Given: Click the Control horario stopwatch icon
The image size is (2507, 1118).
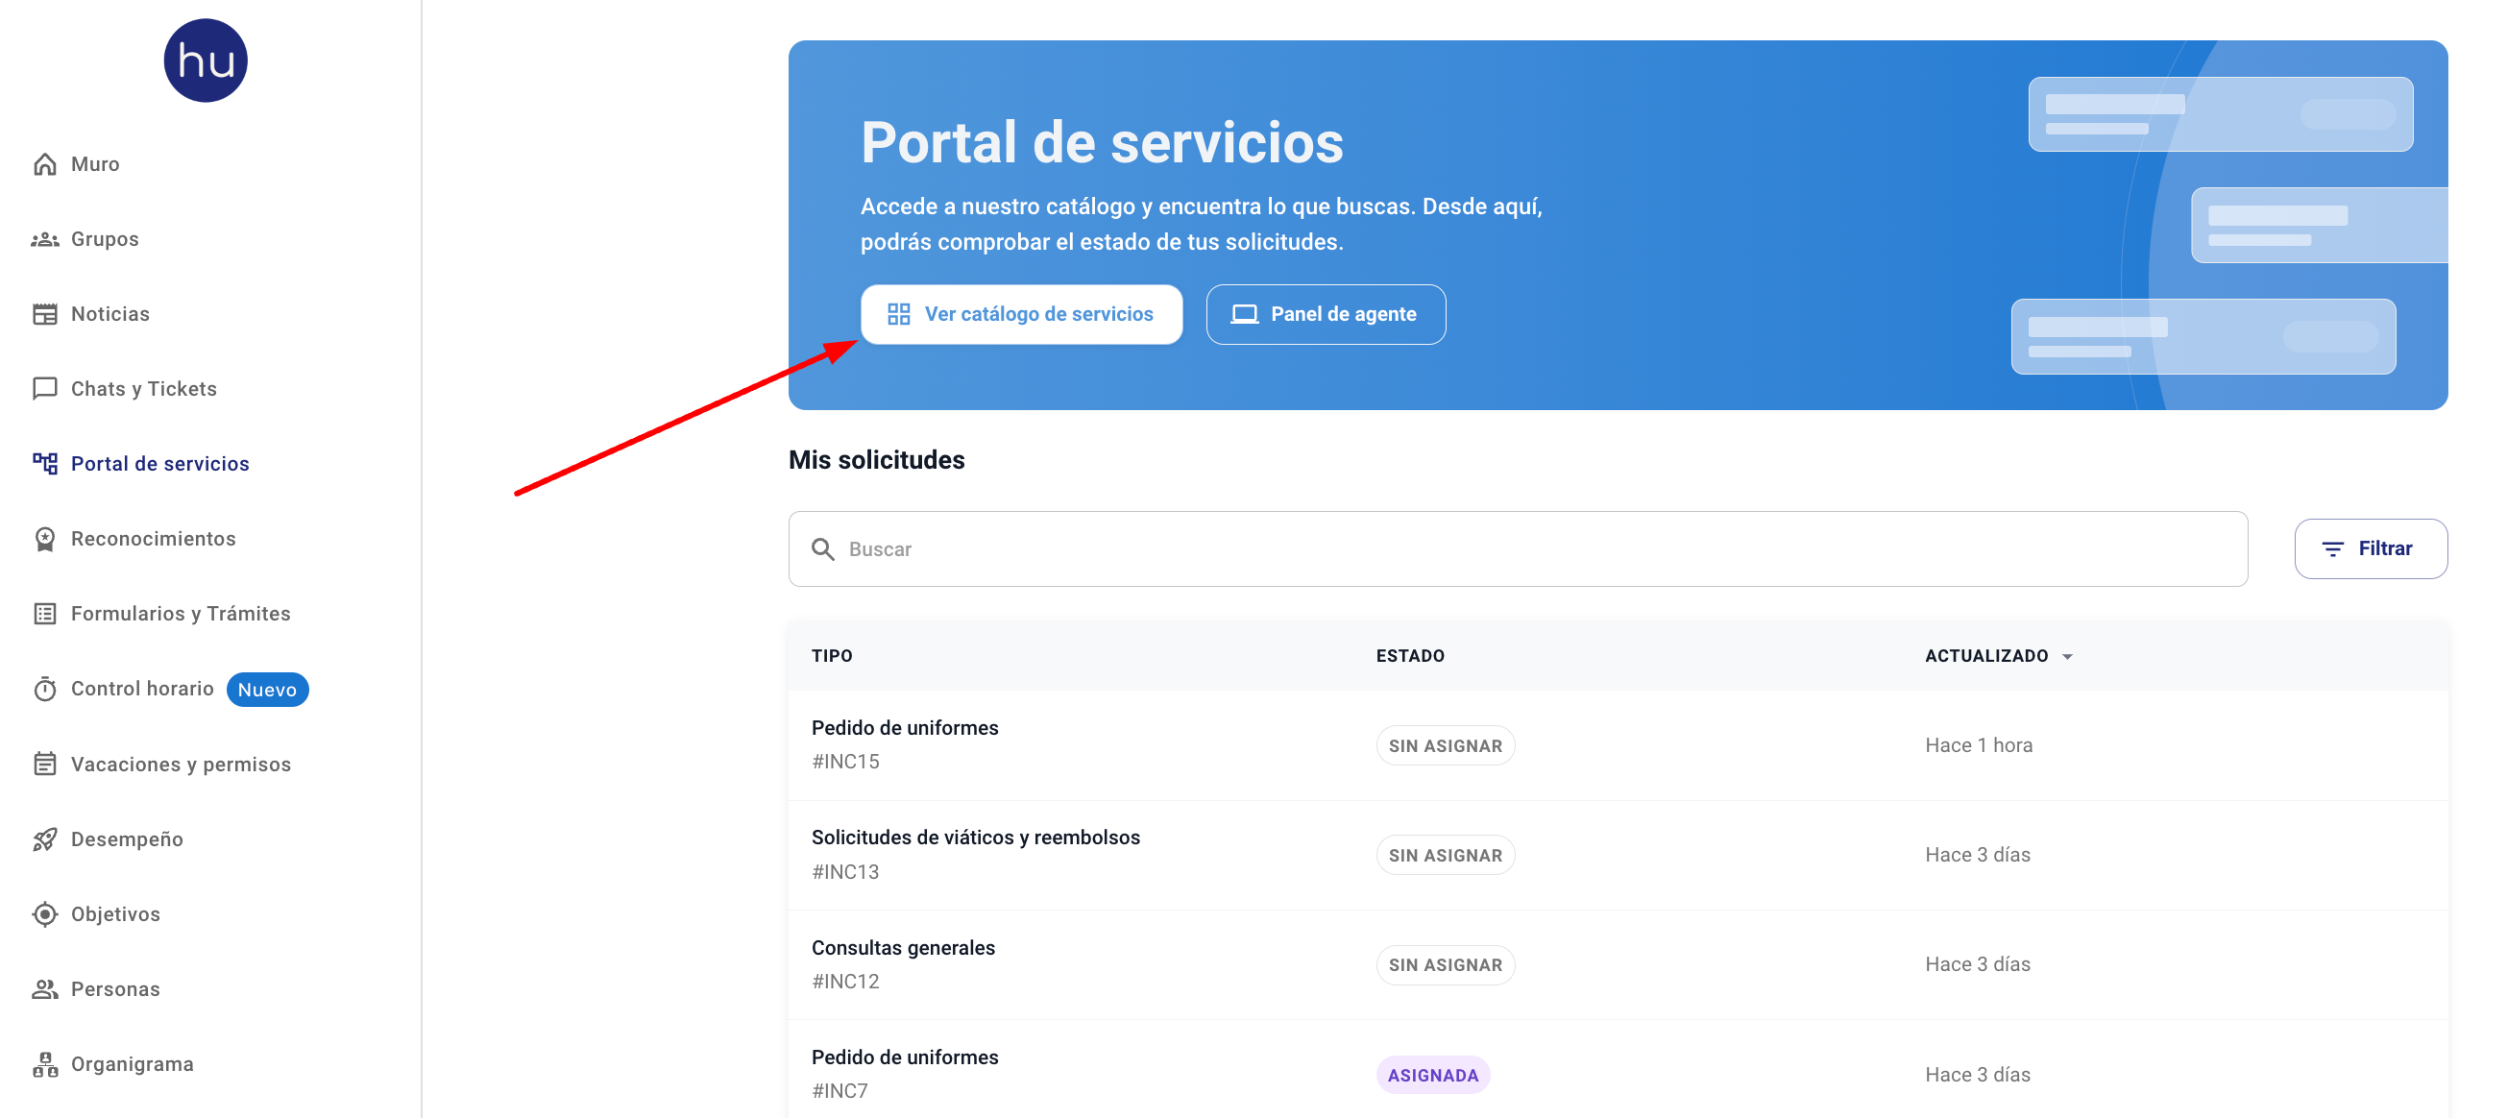Looking at the screenshot, I should 45,689.
